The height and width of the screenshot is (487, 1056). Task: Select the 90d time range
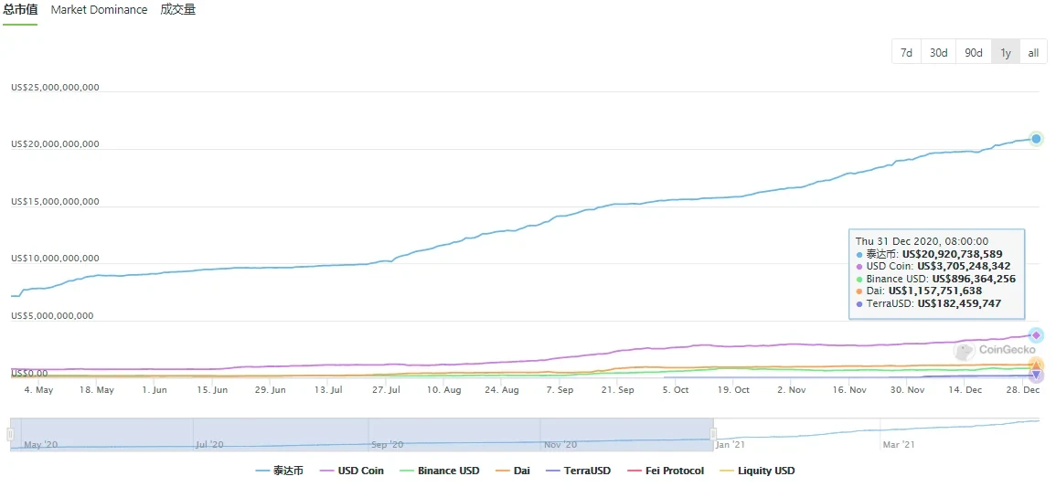coord(973,52)
